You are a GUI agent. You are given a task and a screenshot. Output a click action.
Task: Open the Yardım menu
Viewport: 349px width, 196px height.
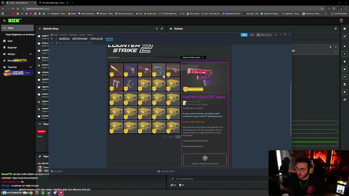(89, 35)
